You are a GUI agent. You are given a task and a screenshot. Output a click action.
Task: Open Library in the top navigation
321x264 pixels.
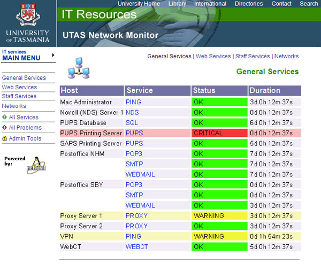pyautogui.click(x=177, y=4)
